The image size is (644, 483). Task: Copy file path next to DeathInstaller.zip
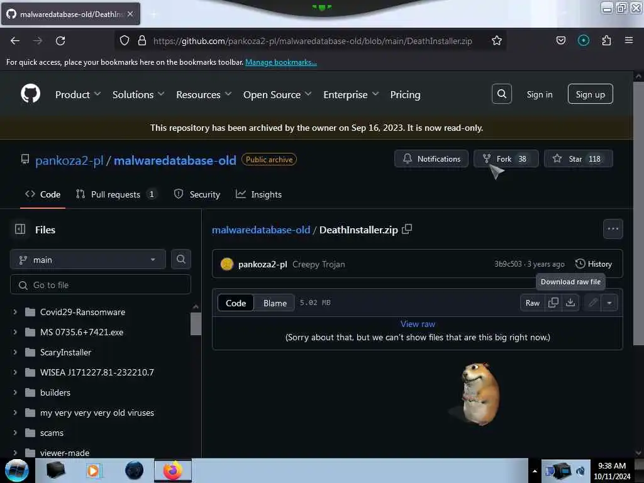coord(407,229)
